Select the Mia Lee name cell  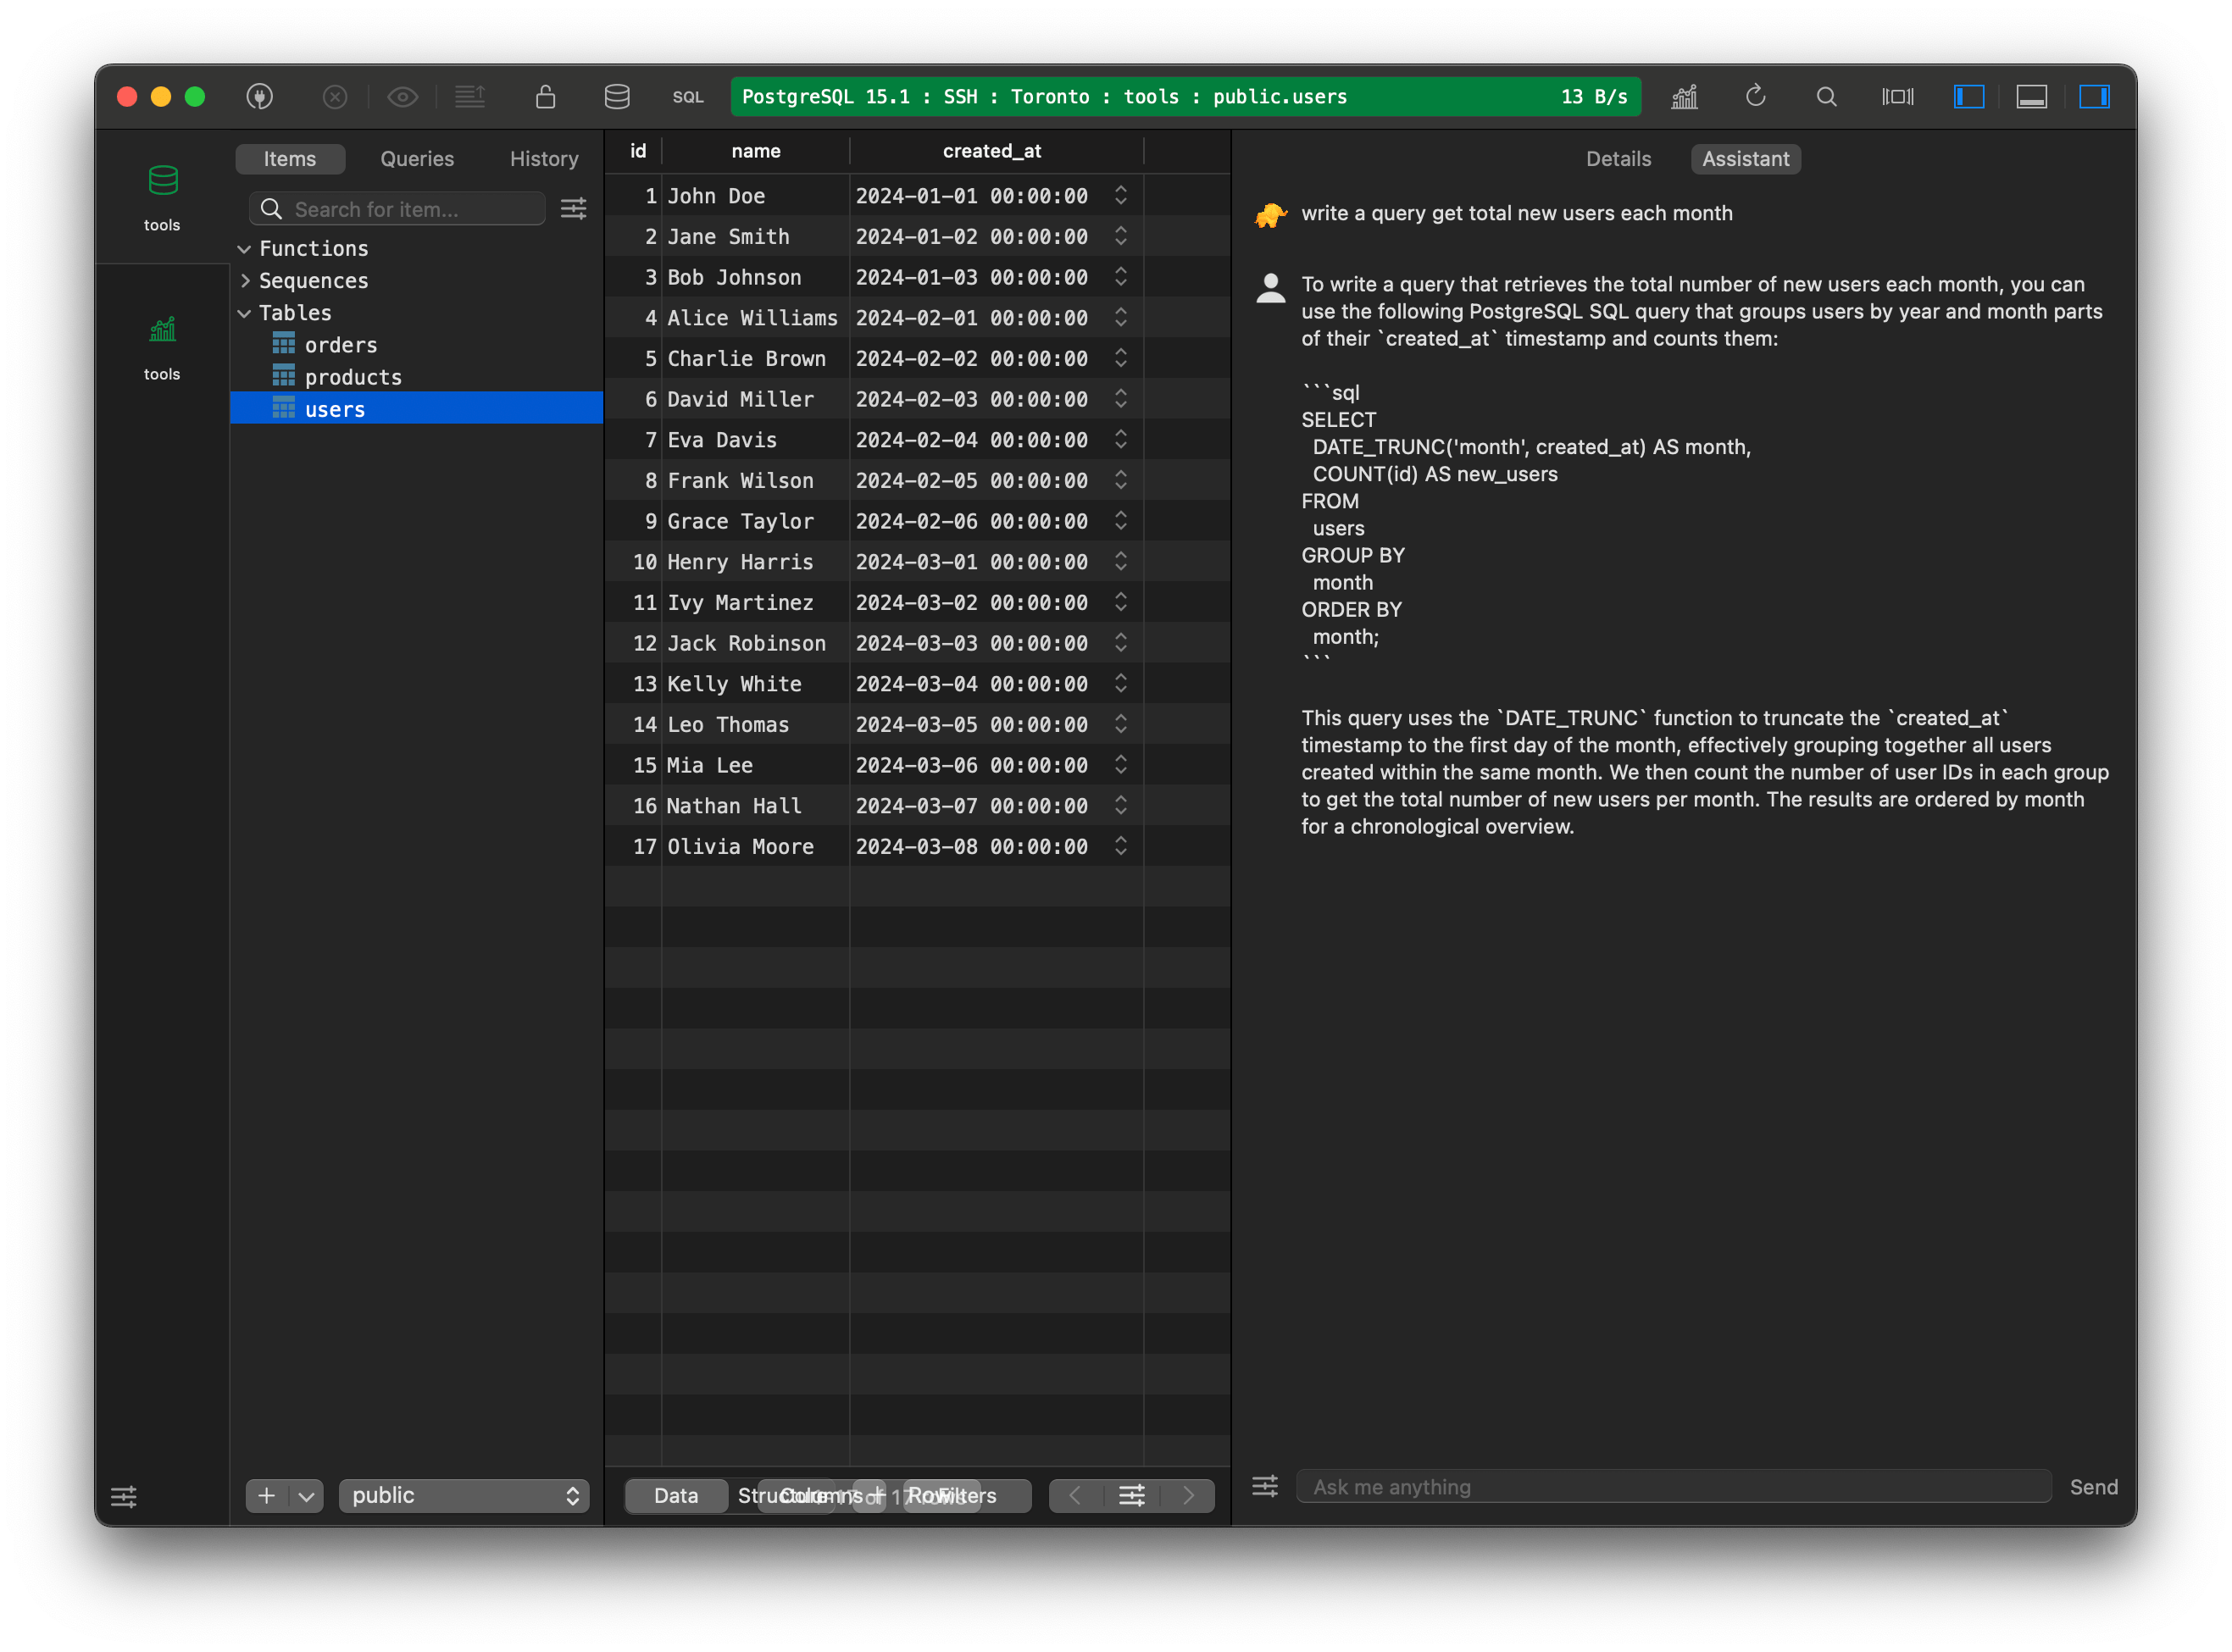click(x=755, y=765)
